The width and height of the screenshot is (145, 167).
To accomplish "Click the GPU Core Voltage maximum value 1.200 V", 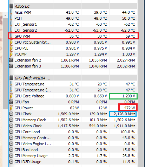I will click(x=128, y=96).
